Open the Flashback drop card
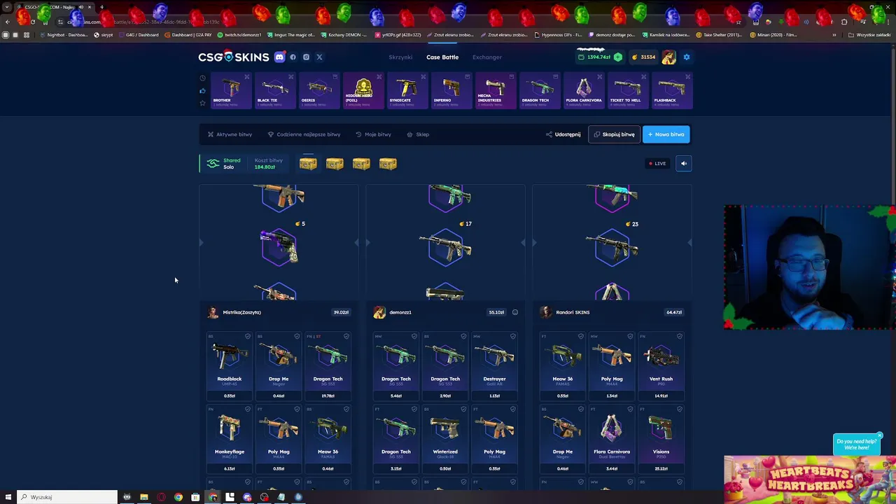896x504 pixels. (672, 91)
